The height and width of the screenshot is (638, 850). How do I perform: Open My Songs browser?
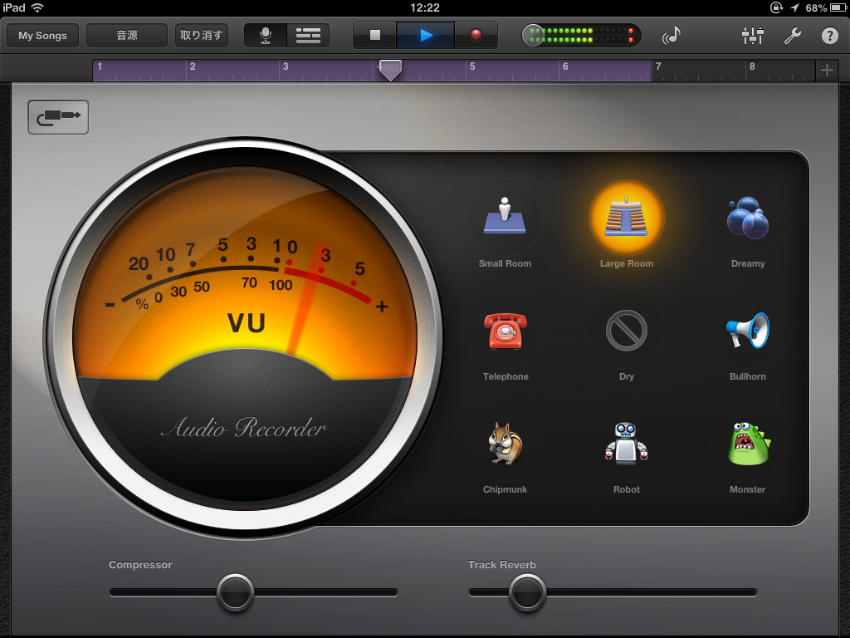[x=43, y=35]
